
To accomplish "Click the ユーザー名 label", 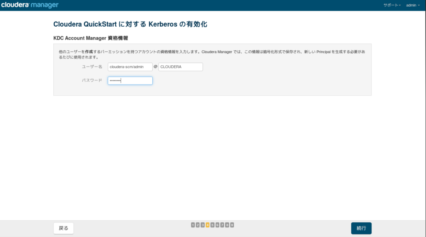I will click(92, 67).
